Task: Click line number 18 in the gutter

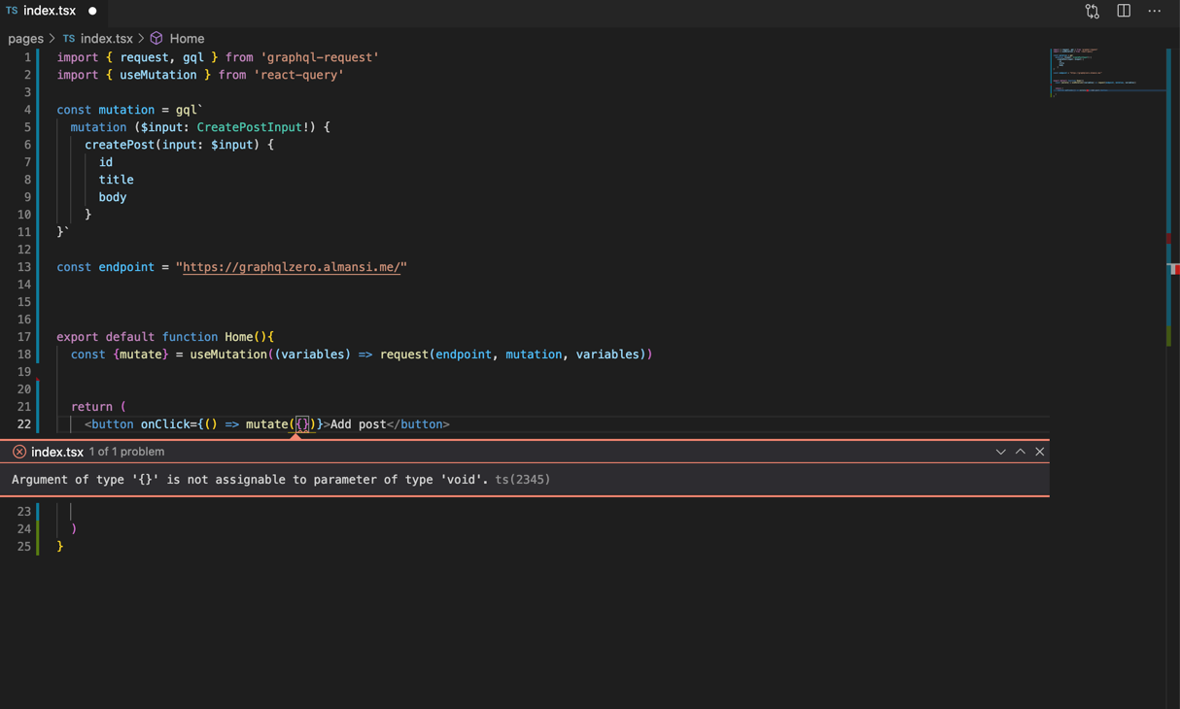Action: click(x=24, y=354)
